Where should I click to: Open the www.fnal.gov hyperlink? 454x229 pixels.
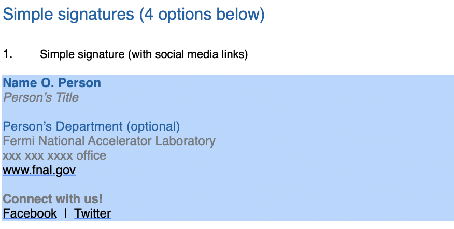[39, 170]
